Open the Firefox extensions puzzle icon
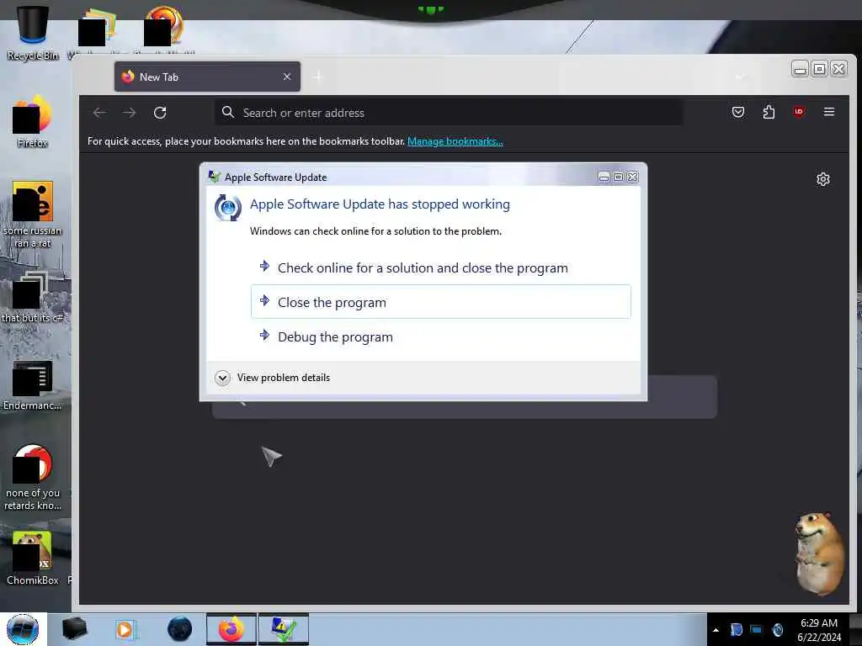Screen dimensions: 862x646 pyautogui.click(x=769, y=112)
